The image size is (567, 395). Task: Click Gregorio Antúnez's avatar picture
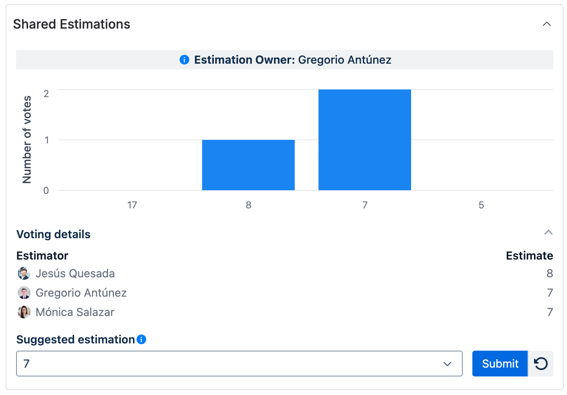(x=24, y=293)
